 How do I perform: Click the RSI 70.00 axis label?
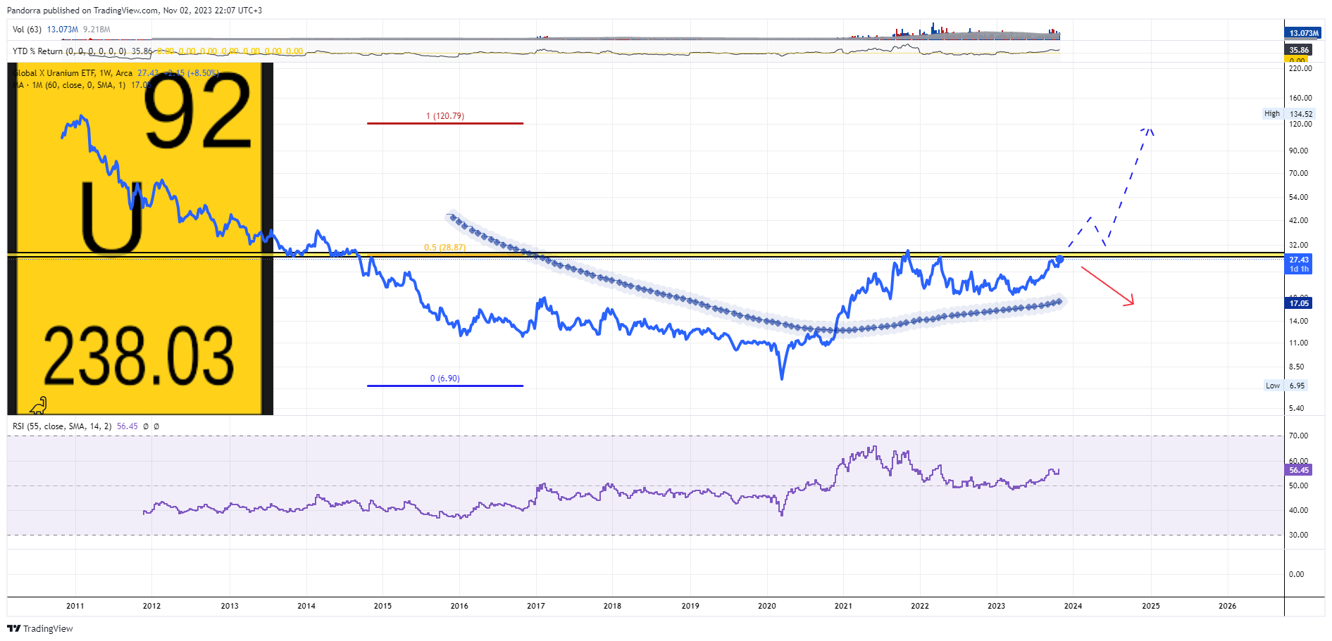point(1298,436)
